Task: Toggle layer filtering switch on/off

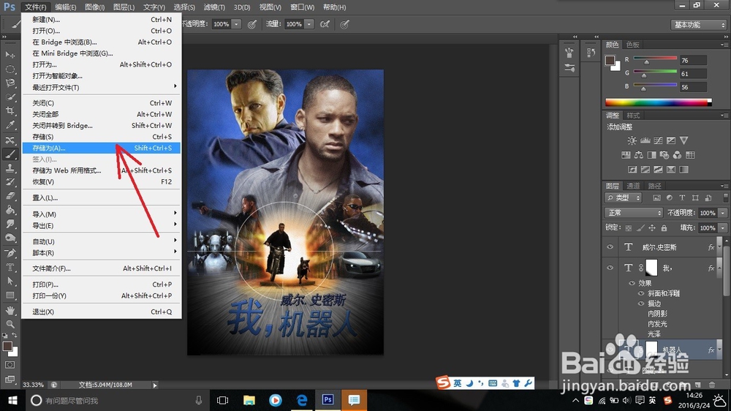Action: 725,197
